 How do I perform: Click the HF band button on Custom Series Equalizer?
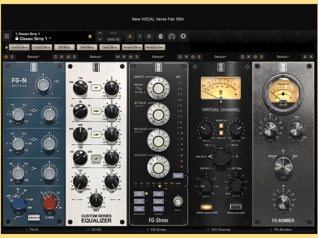pyautogui.click(x=96, y=88)
